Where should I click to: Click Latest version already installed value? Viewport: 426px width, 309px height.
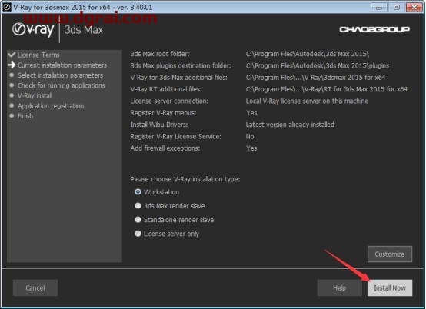(x=290, y=125)
